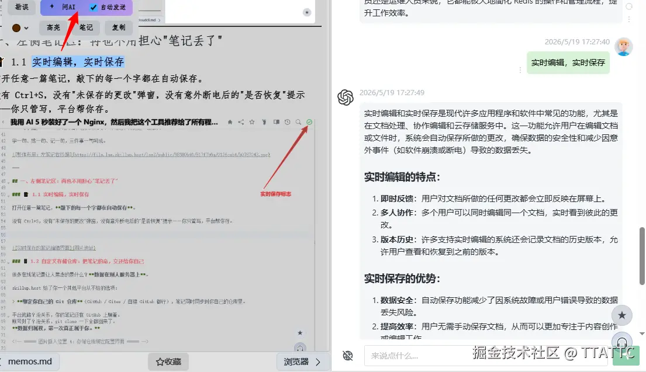This screenshot has height=372, width=646.
Task: Open the memos.md file tab
Action: pos(29,361)
